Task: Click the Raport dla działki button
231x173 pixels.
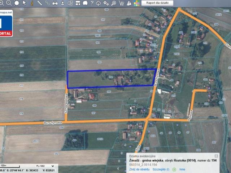Action: coord(157,3)
